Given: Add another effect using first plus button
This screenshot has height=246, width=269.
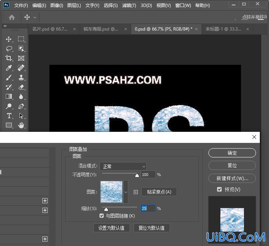Looking at the screenshot, I should [x=45, y=201].
